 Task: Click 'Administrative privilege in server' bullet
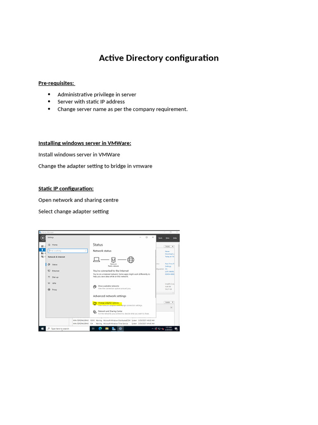[x=97, y=95]
